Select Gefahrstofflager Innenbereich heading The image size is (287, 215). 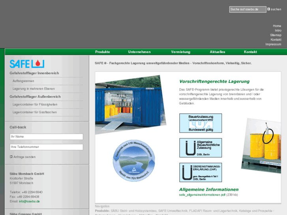pyautogui.click(x=34, y=73)
